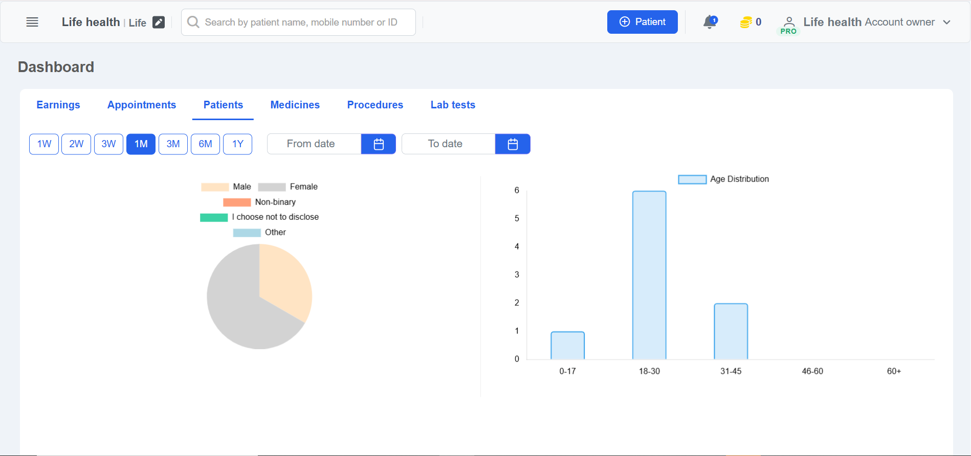The width and height of the screenshot is (971, 456).
Task: Open notifications bell
Action: pyautogui.click(x=710, y=22)
